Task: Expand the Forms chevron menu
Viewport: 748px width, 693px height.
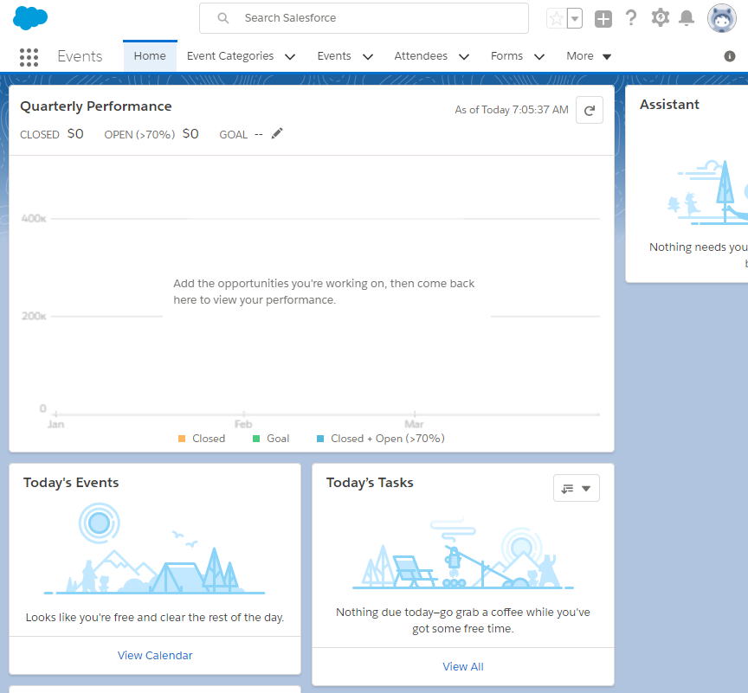Action: click(x=539, y=57)
